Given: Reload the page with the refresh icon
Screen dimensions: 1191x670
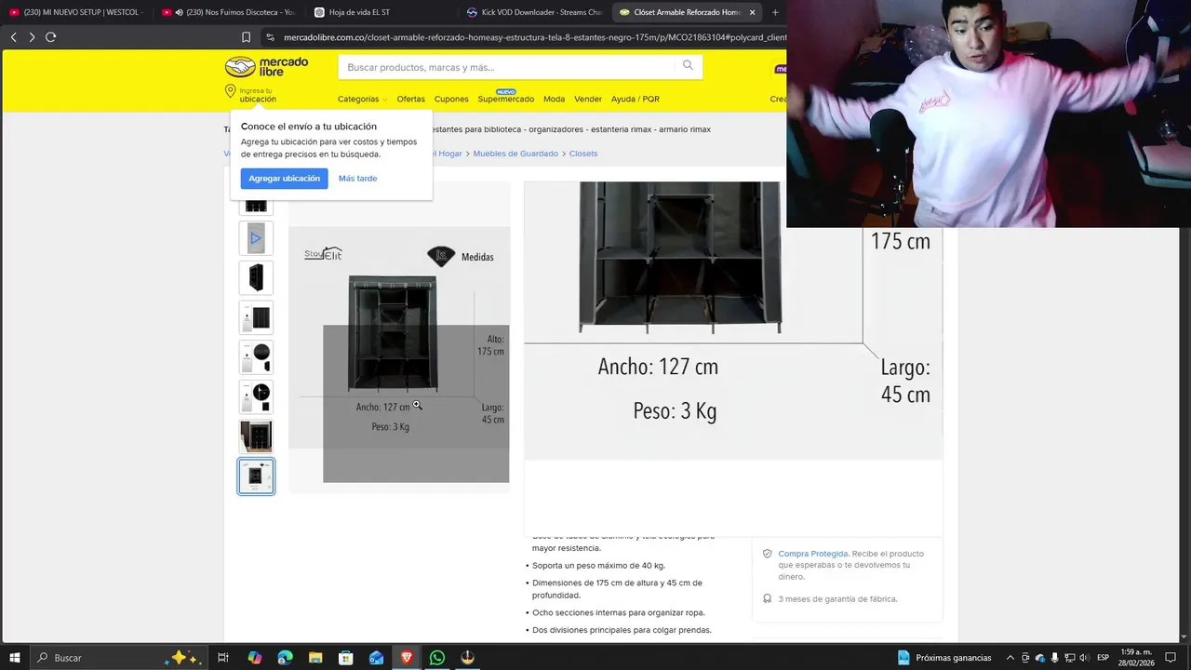Looking at the screenshot, I should point(51,37).
